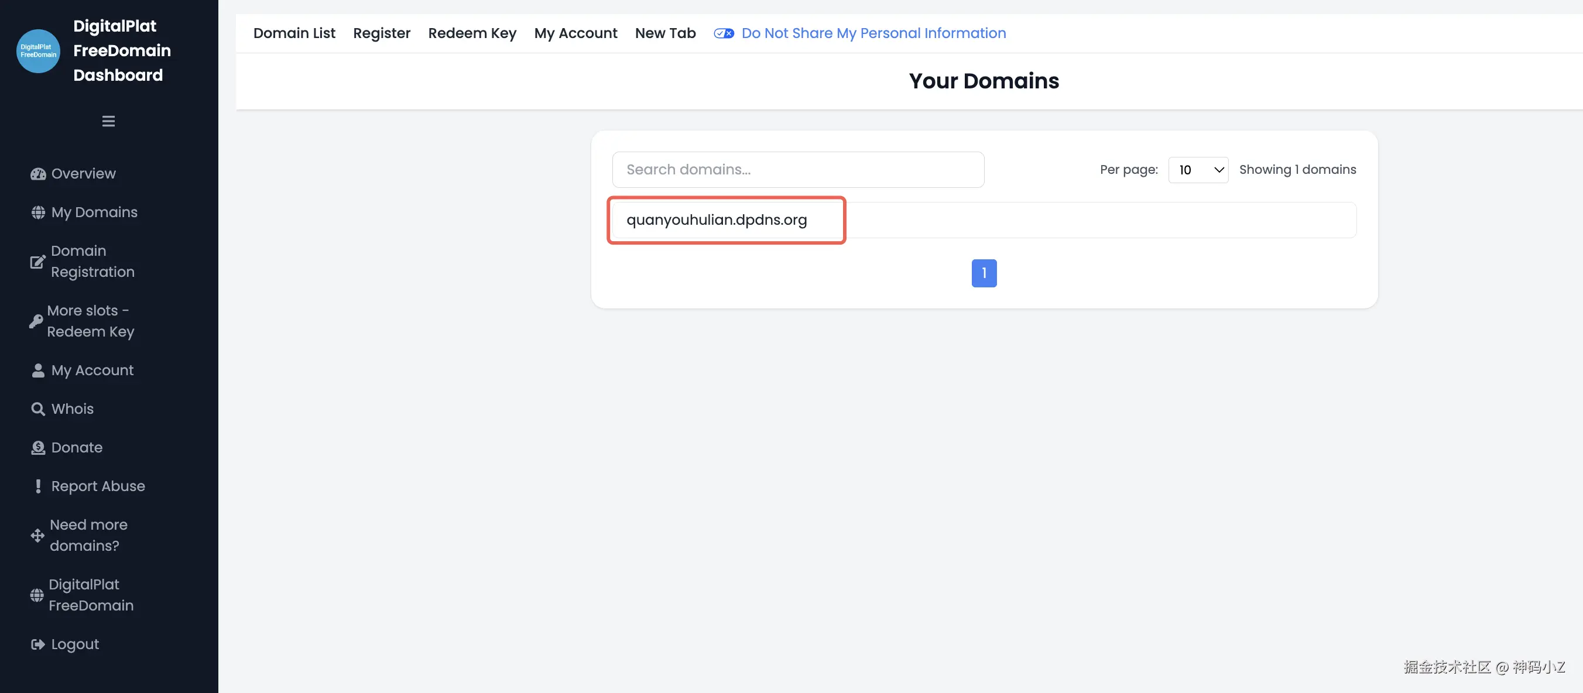
Task: Click the Redeem Key key icon
Action: point(36,321)
